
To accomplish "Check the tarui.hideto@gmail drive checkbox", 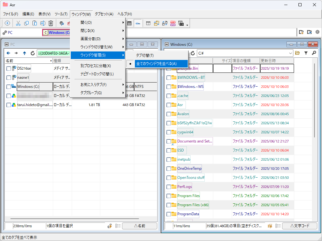I will point(8,105).
